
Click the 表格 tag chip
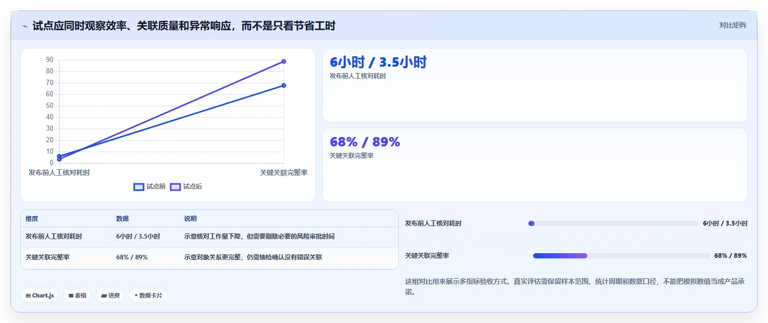pyautogui.click(x=77, y=295)
